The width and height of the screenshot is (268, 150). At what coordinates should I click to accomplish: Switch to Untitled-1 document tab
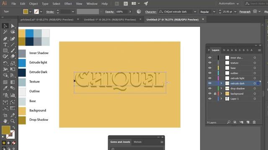coord(110,20)
